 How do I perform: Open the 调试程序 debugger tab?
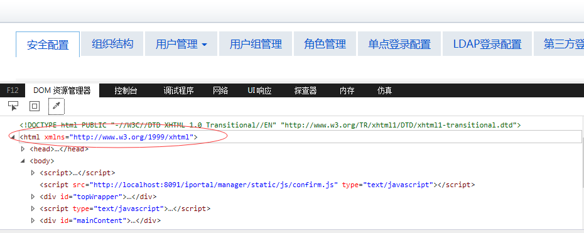pos(178,90)
